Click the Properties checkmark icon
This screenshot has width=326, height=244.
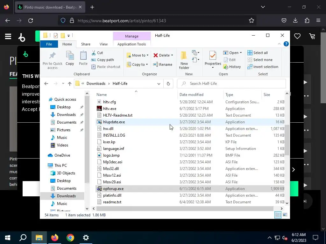click(213, 56)
